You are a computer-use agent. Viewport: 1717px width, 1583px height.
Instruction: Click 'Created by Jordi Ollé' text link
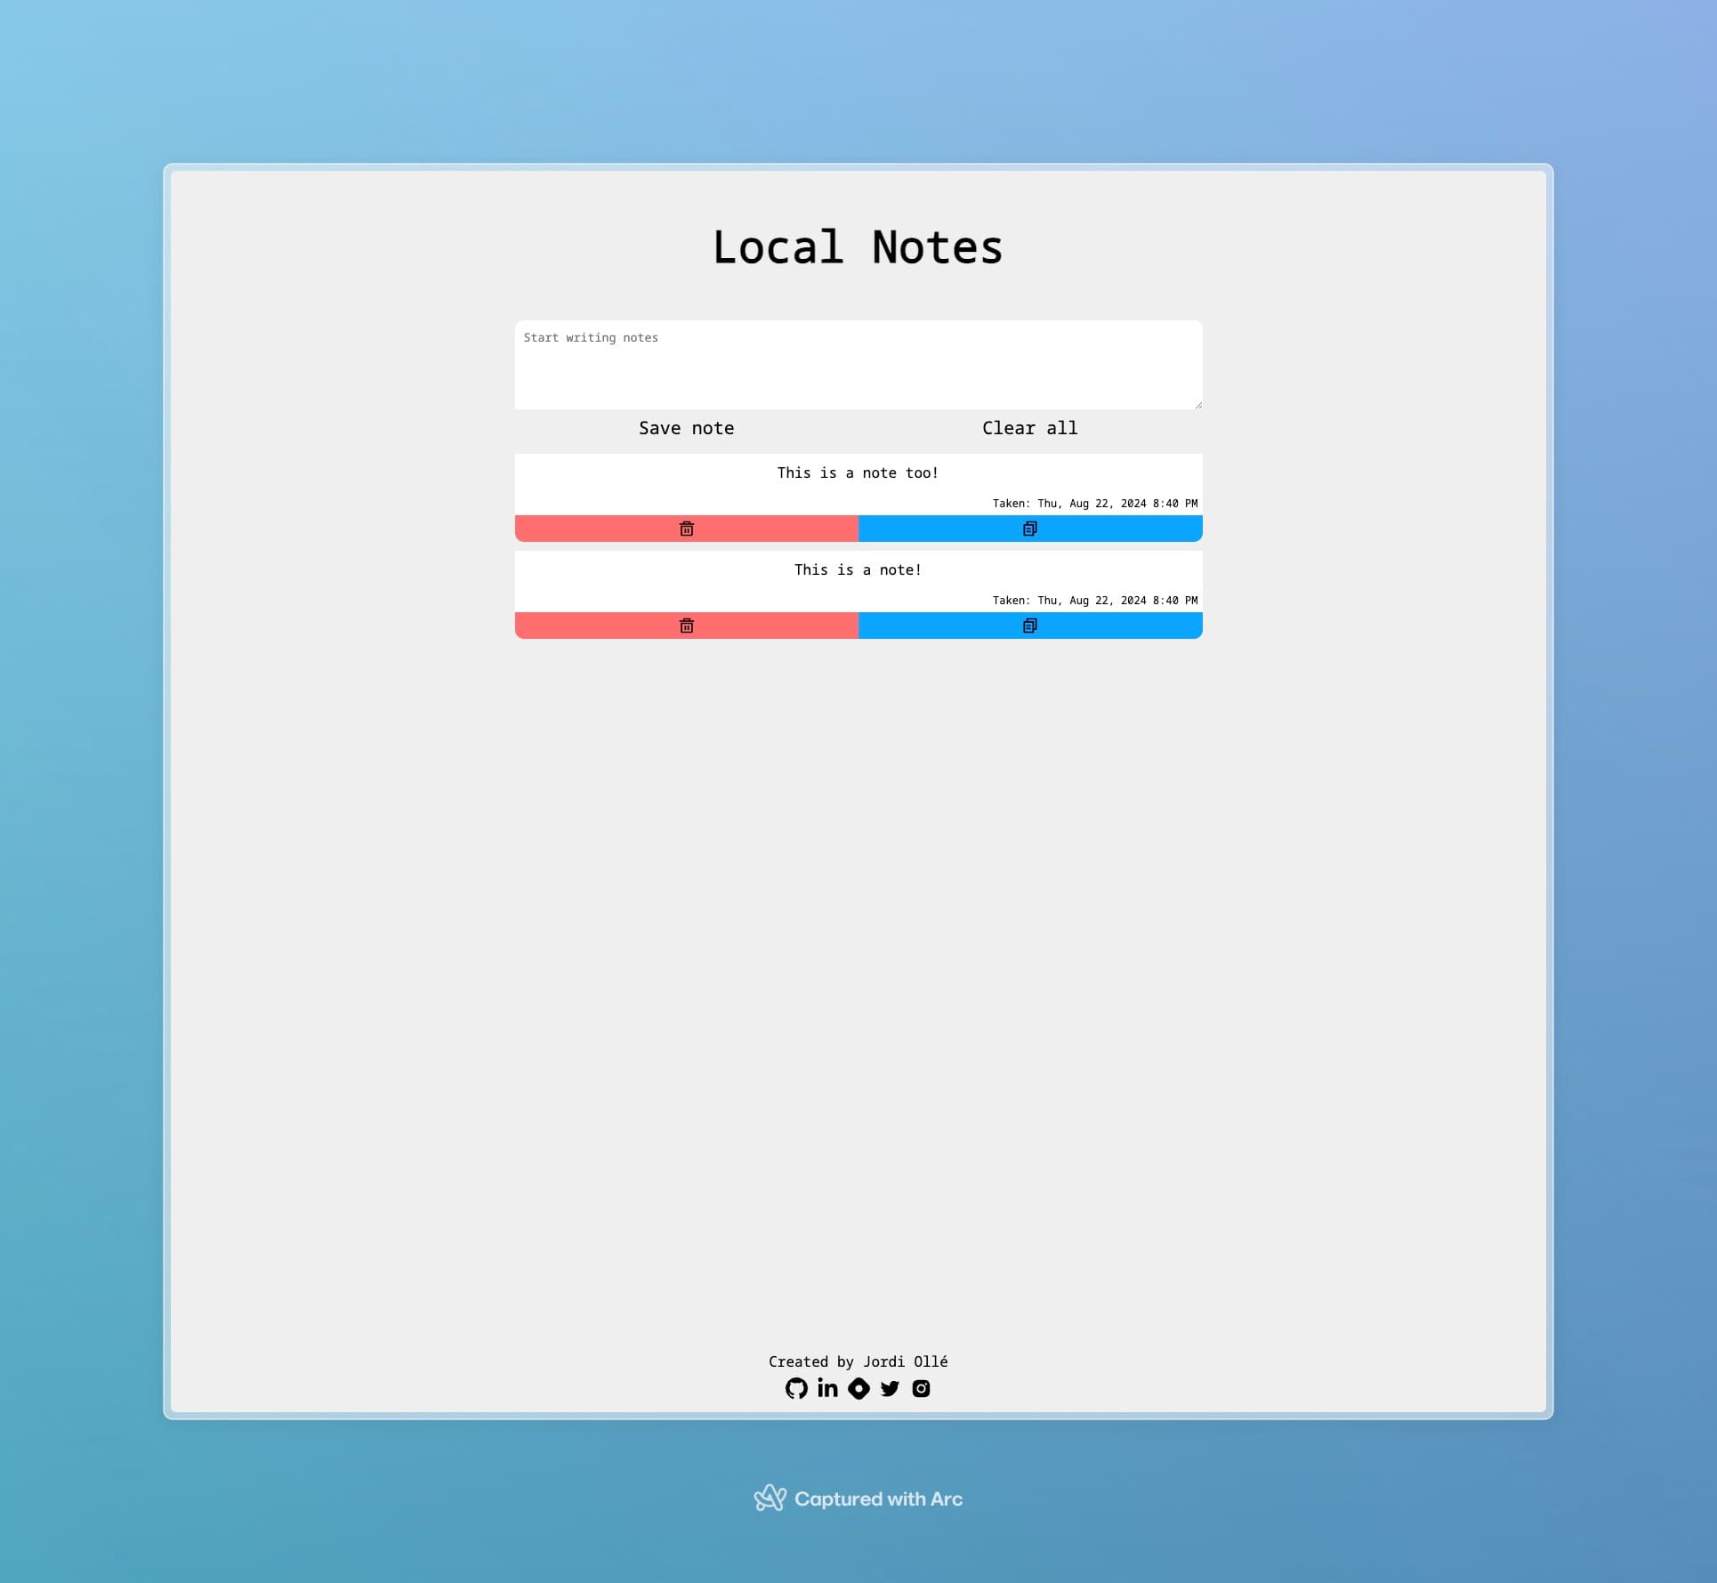click(858, 1360)
